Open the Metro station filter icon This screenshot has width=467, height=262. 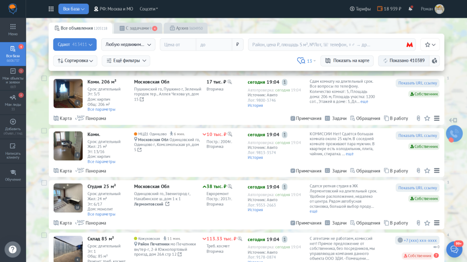click(409, 45)
